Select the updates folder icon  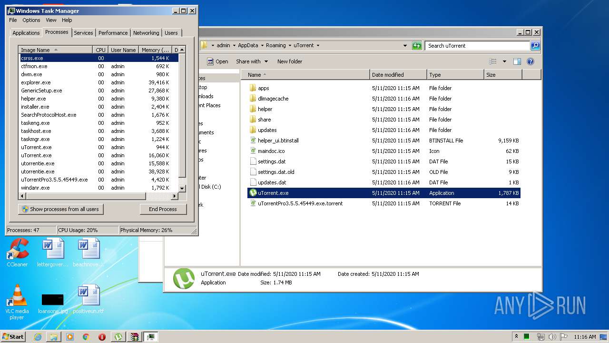click(253, 130)
